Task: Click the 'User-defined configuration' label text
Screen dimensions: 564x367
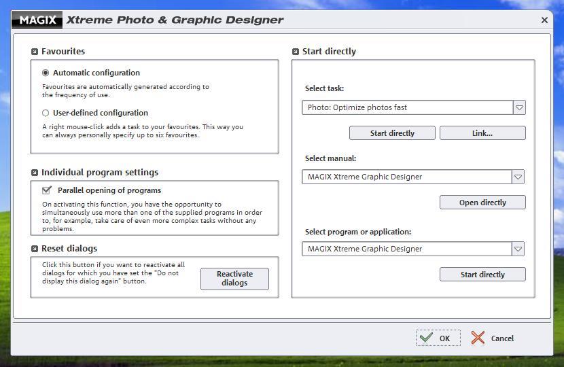Action: pyautogui.click(x=101, y=113)
